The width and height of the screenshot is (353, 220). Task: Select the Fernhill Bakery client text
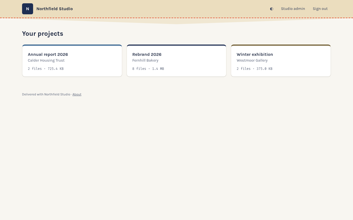pos(145,61)
